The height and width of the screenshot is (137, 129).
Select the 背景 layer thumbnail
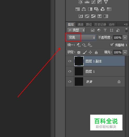[x=79, y=82]
